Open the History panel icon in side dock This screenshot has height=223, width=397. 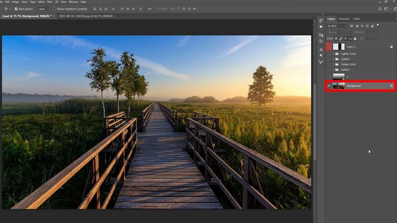[x=321, y=21]
